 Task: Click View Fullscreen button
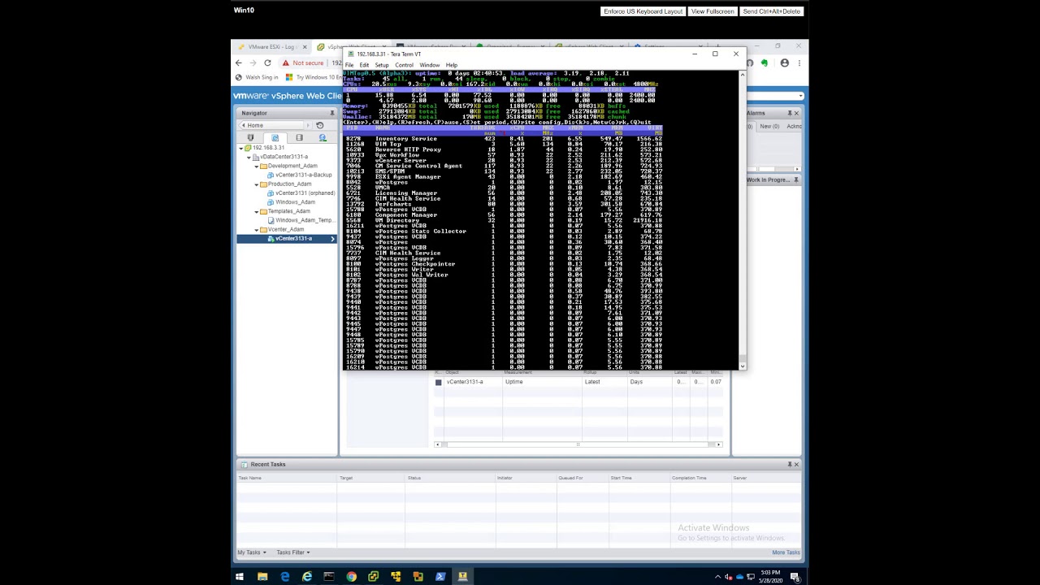pos(713,11)
